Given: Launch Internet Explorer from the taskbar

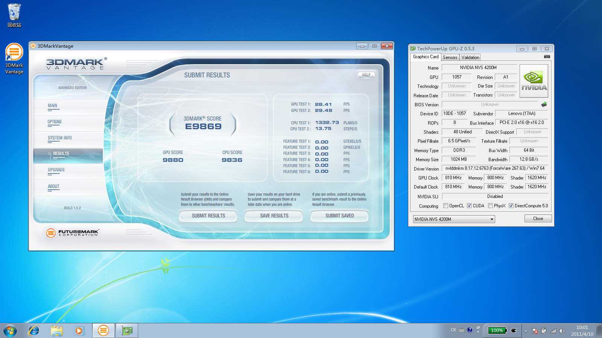Looking at the screenshot, I should coord(34,330).
